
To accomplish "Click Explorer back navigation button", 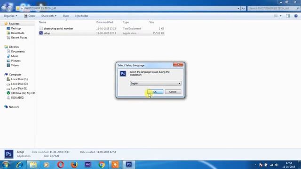I will (4, 8).
